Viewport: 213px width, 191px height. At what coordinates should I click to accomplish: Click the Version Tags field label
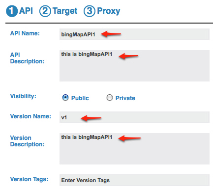tap(29, 179)
